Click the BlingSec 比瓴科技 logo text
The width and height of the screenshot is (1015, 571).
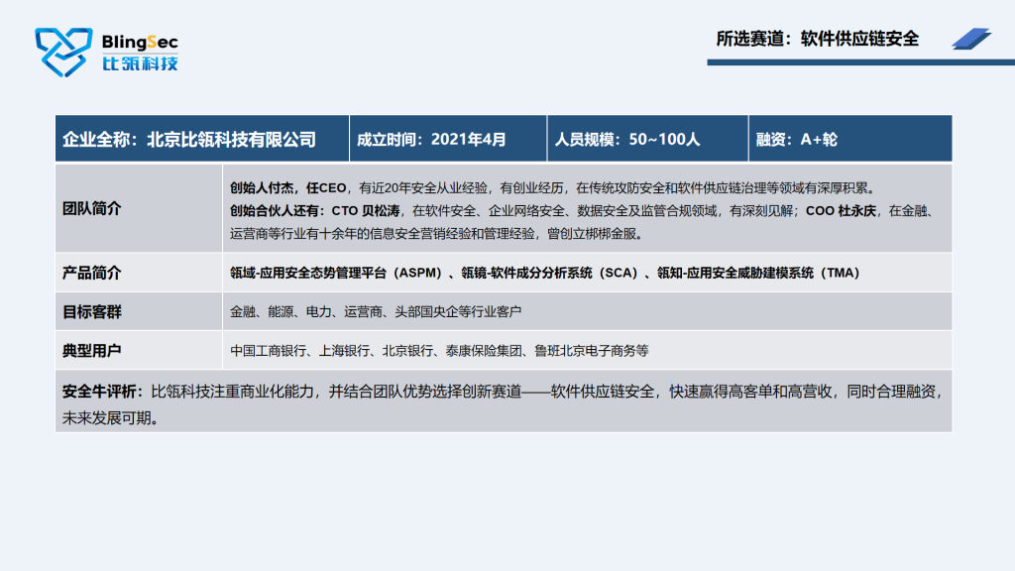(x=140, y=53)
